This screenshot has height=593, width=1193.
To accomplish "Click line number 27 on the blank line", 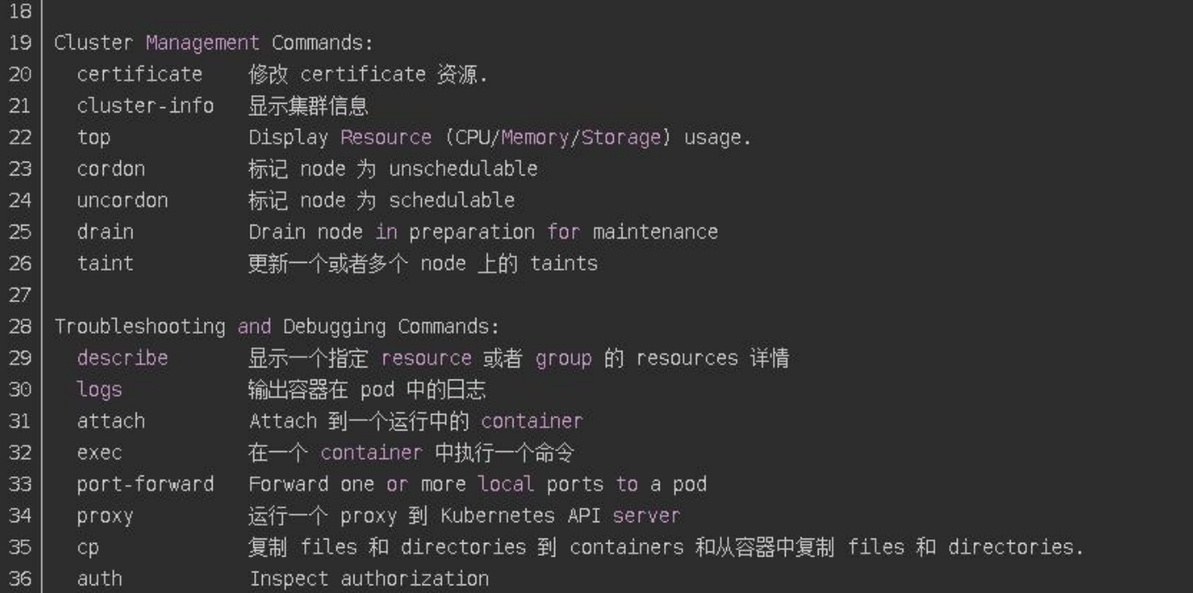I will tap(20, 295).
